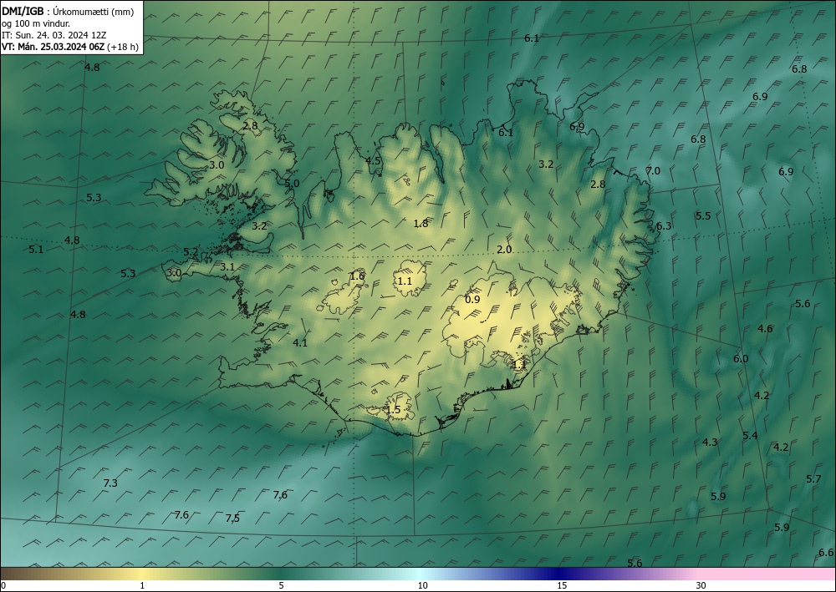Image resolution: width=836 pixels, height=592 pixels.
Task: Click the 0.9 value on Vatnajökull glacier
Action: pyautogui.click(x=472, y=299)
